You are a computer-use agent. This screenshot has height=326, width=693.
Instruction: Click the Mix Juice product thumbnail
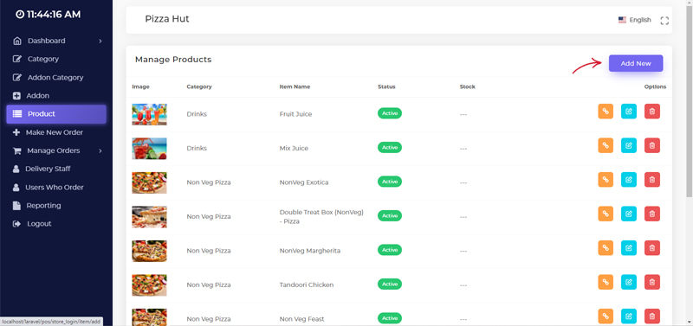149,148
